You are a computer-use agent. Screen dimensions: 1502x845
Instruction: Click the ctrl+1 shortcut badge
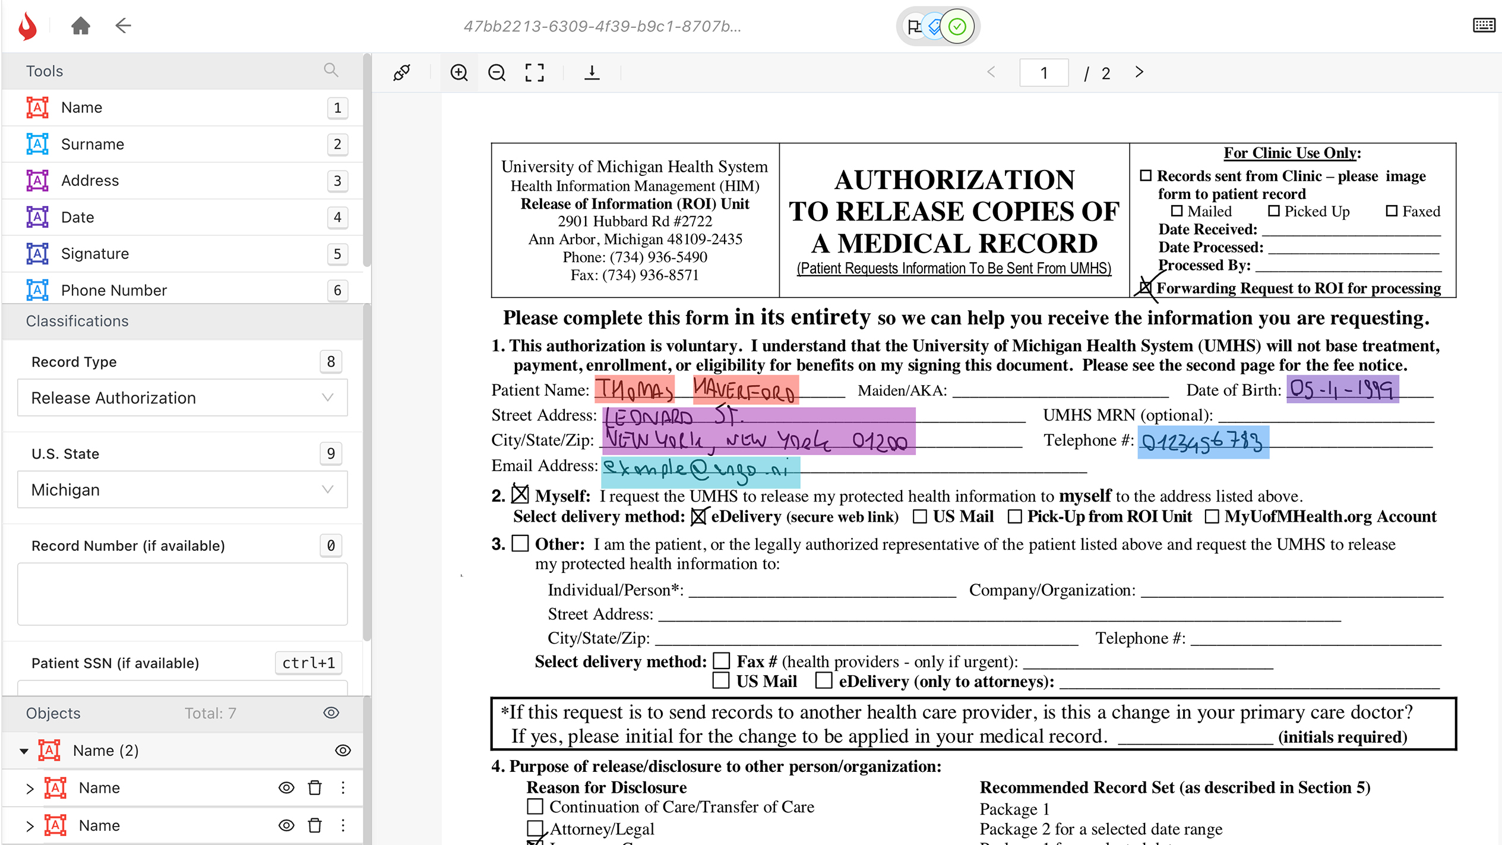[308, 663]
